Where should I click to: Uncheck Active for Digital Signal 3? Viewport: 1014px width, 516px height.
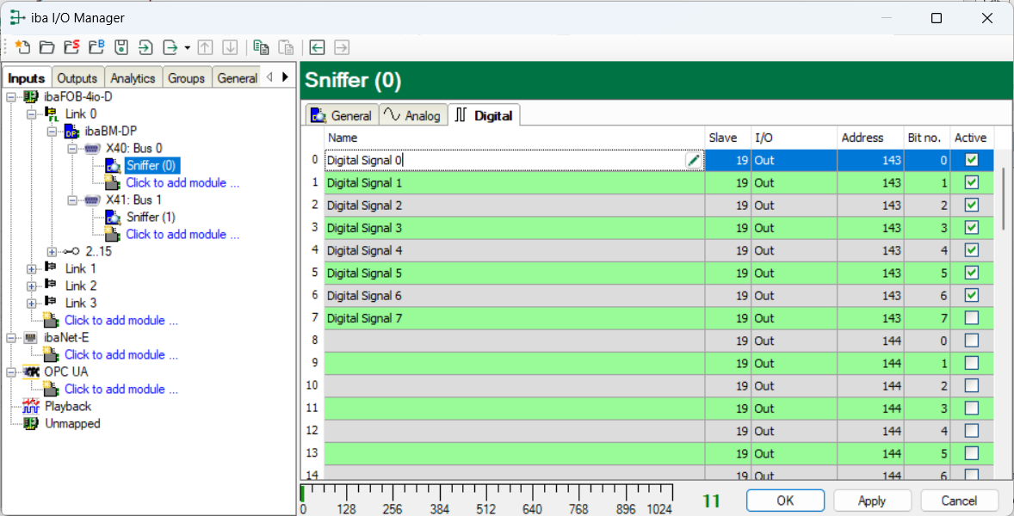tap(972, 228)
